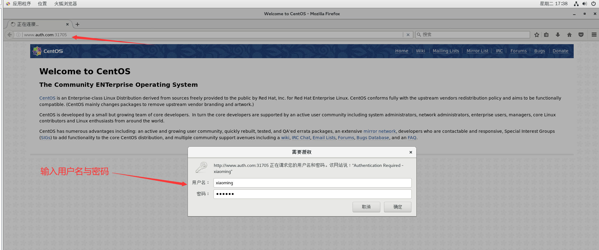Image resolution: width=599 pixels, height=250 pixels.
Task: Open network status tray icon
Action: [576, 4]
